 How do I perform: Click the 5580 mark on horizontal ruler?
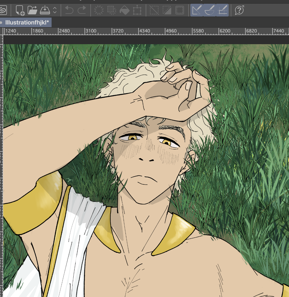click(x=198, y=31)
